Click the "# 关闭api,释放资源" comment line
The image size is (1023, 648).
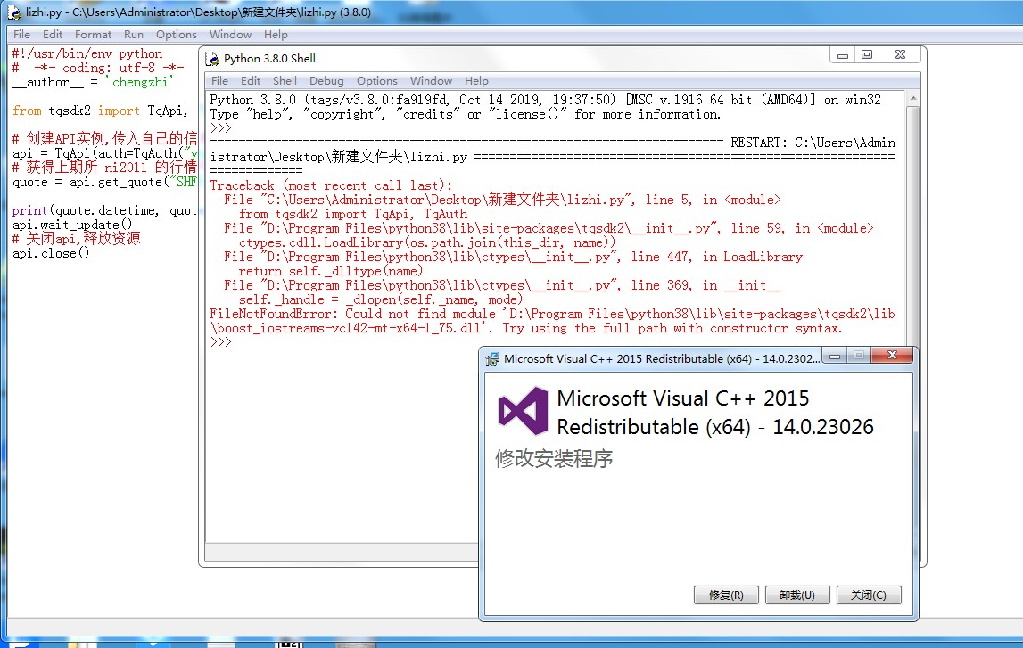pos(77,239)
